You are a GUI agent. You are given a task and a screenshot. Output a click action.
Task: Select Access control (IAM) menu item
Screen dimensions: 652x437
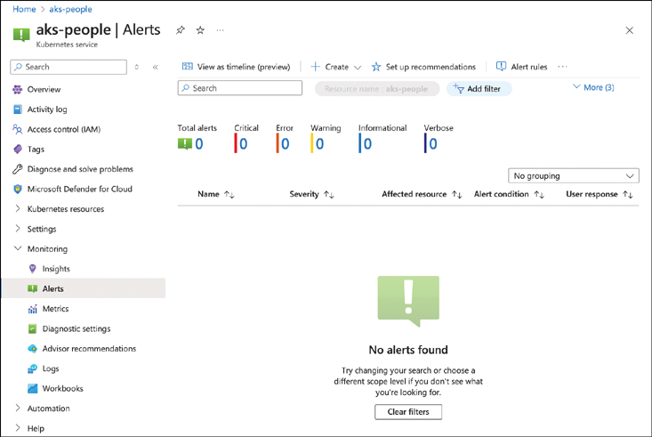(63, 129)
